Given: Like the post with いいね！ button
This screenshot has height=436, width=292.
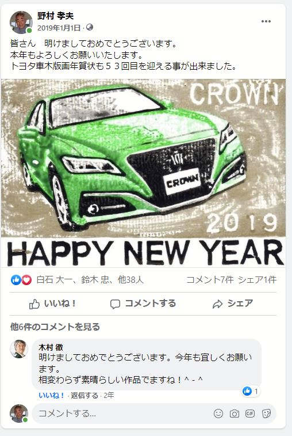Looking at the screenshot, I should click(x=52, y=304).
